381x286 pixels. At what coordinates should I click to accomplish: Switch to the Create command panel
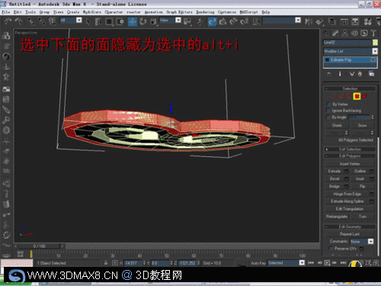point(326,33)
